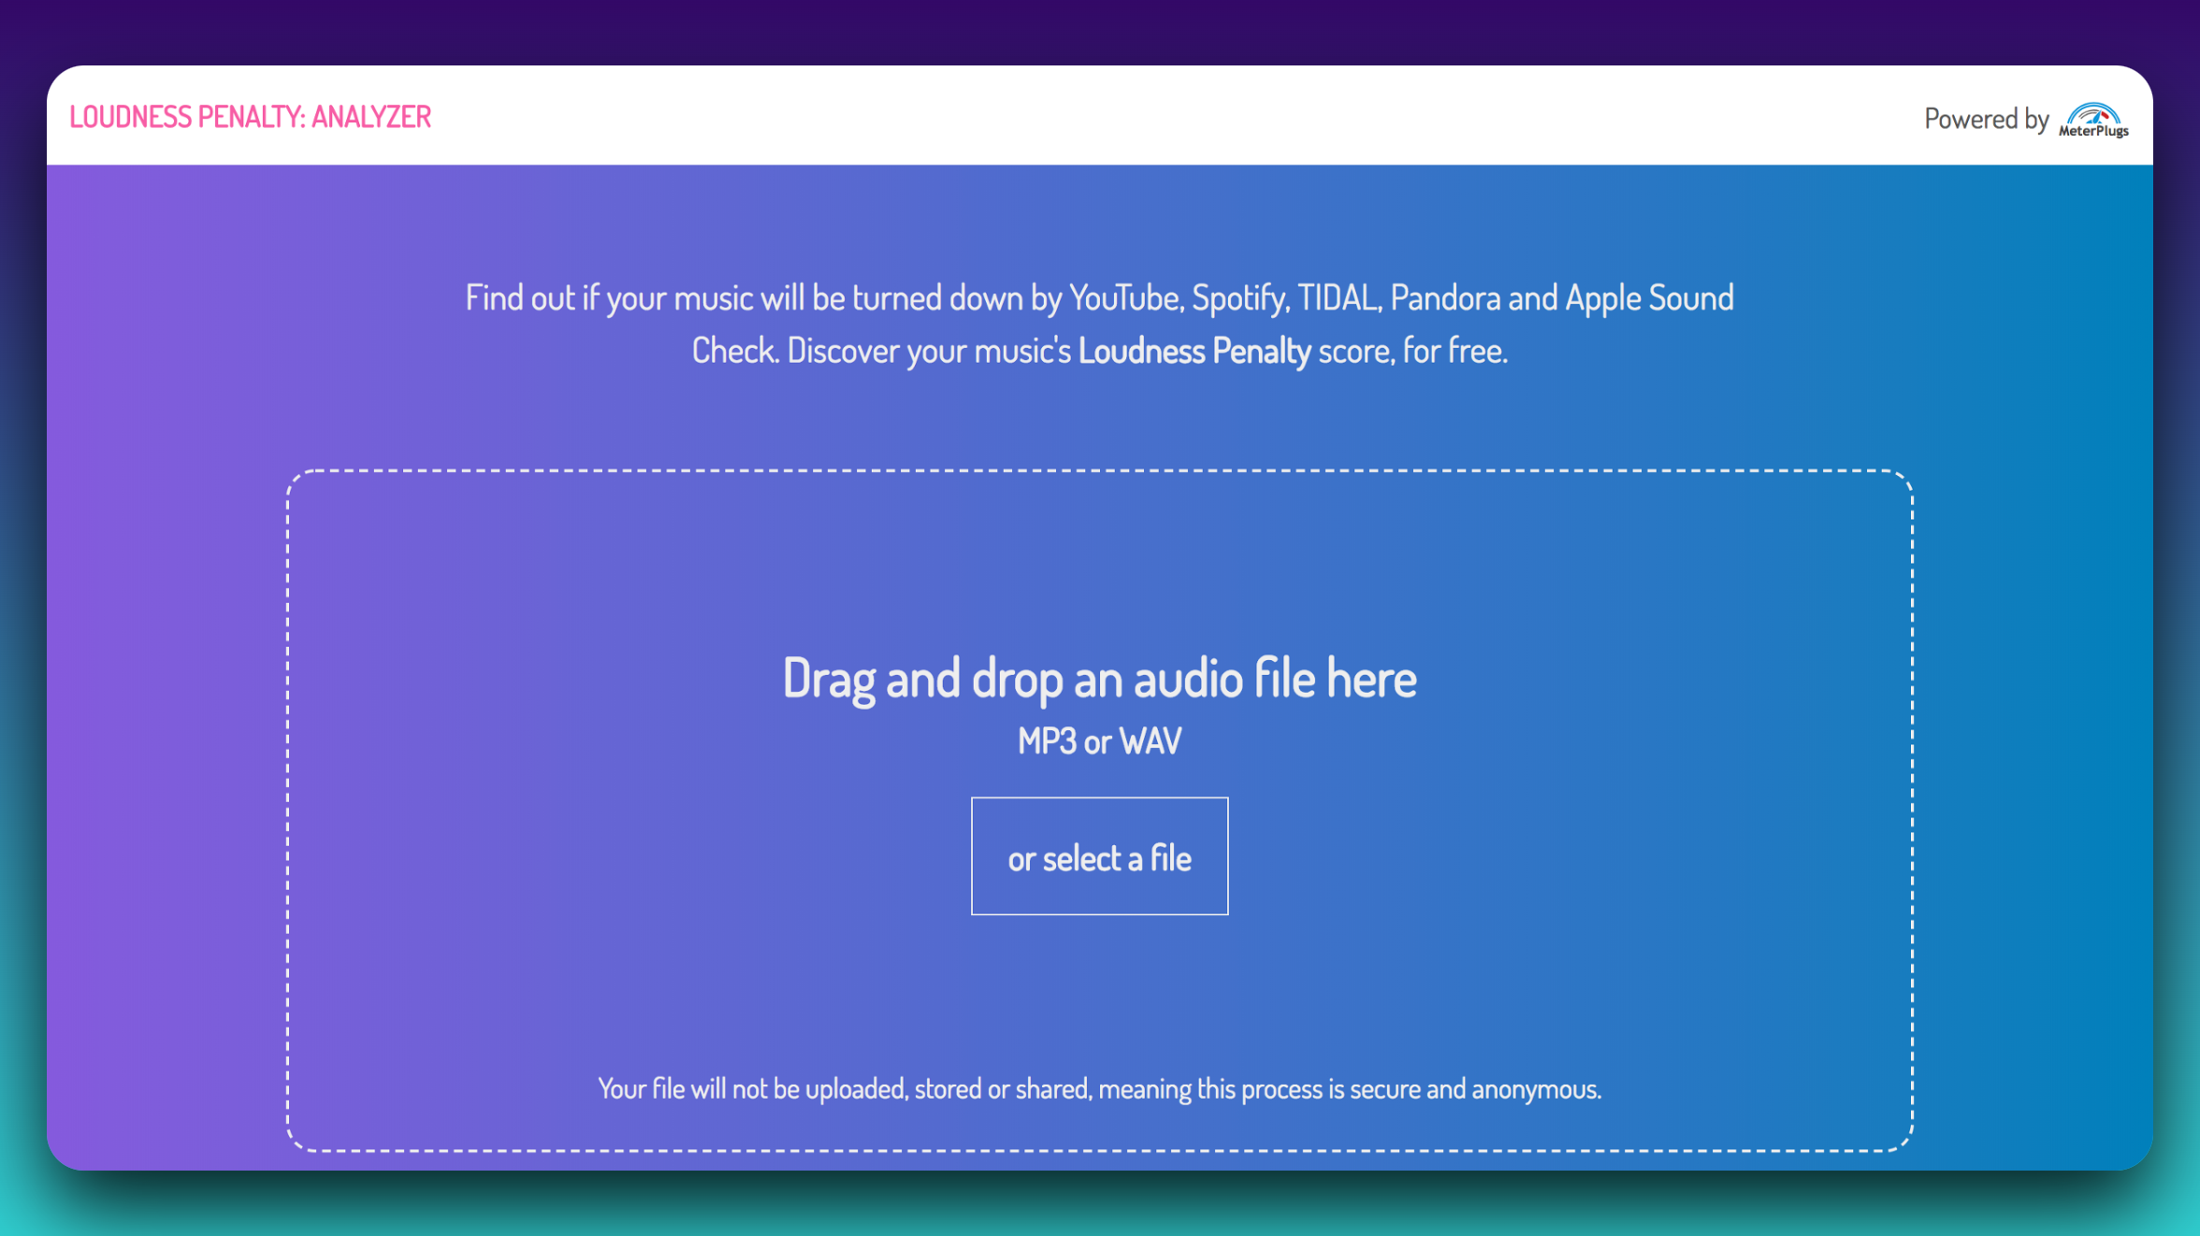Click the 'MP3 or WAV' format text

(1099, 741)
